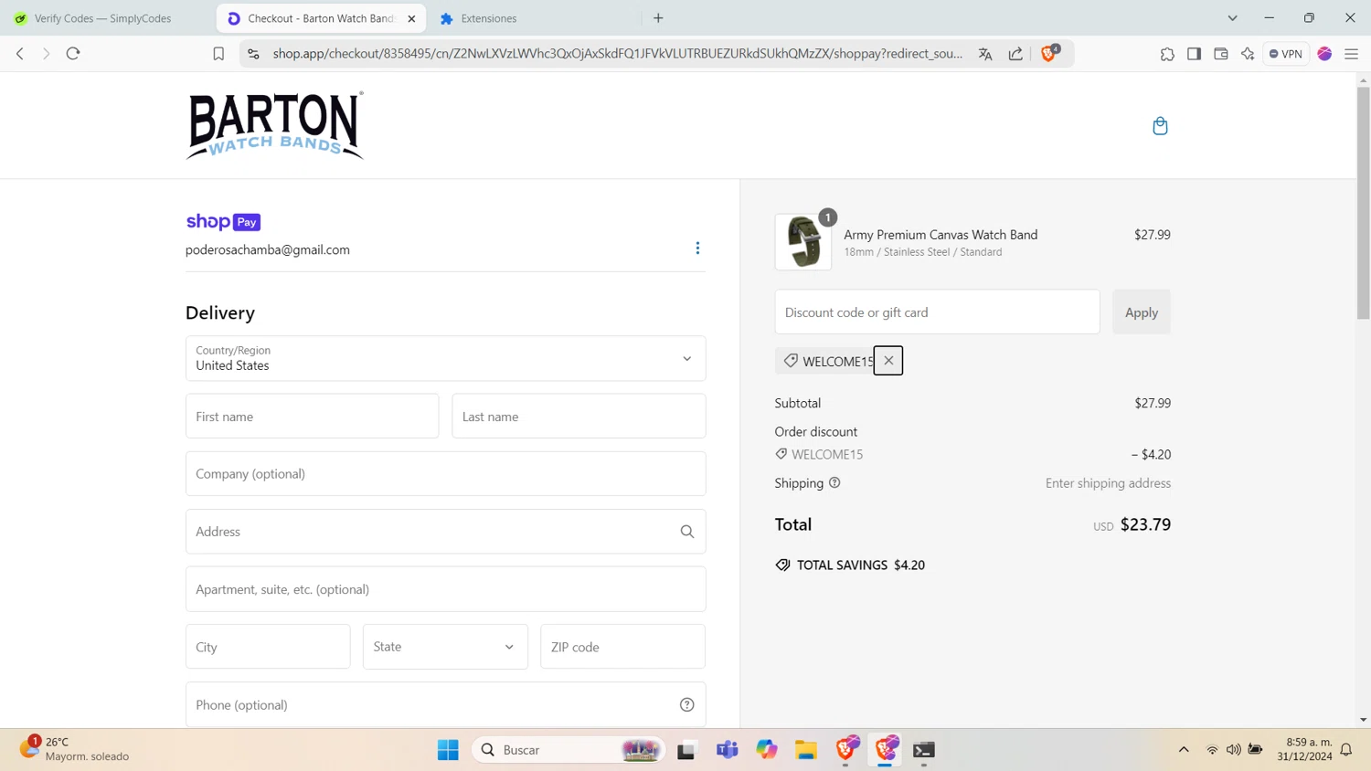This screenshot has height=771, width=1371.
Task: Click the VPN button
Action: tap(1286, 54)
